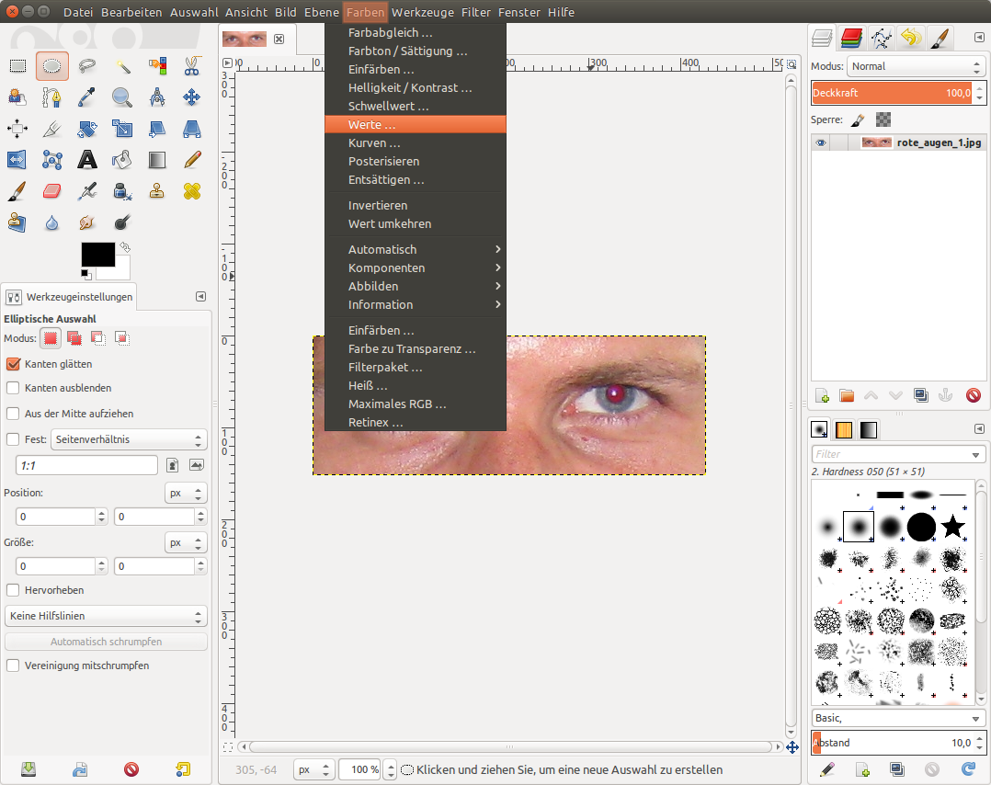Pick the Pencil tool in toolbox

(191, 160)
